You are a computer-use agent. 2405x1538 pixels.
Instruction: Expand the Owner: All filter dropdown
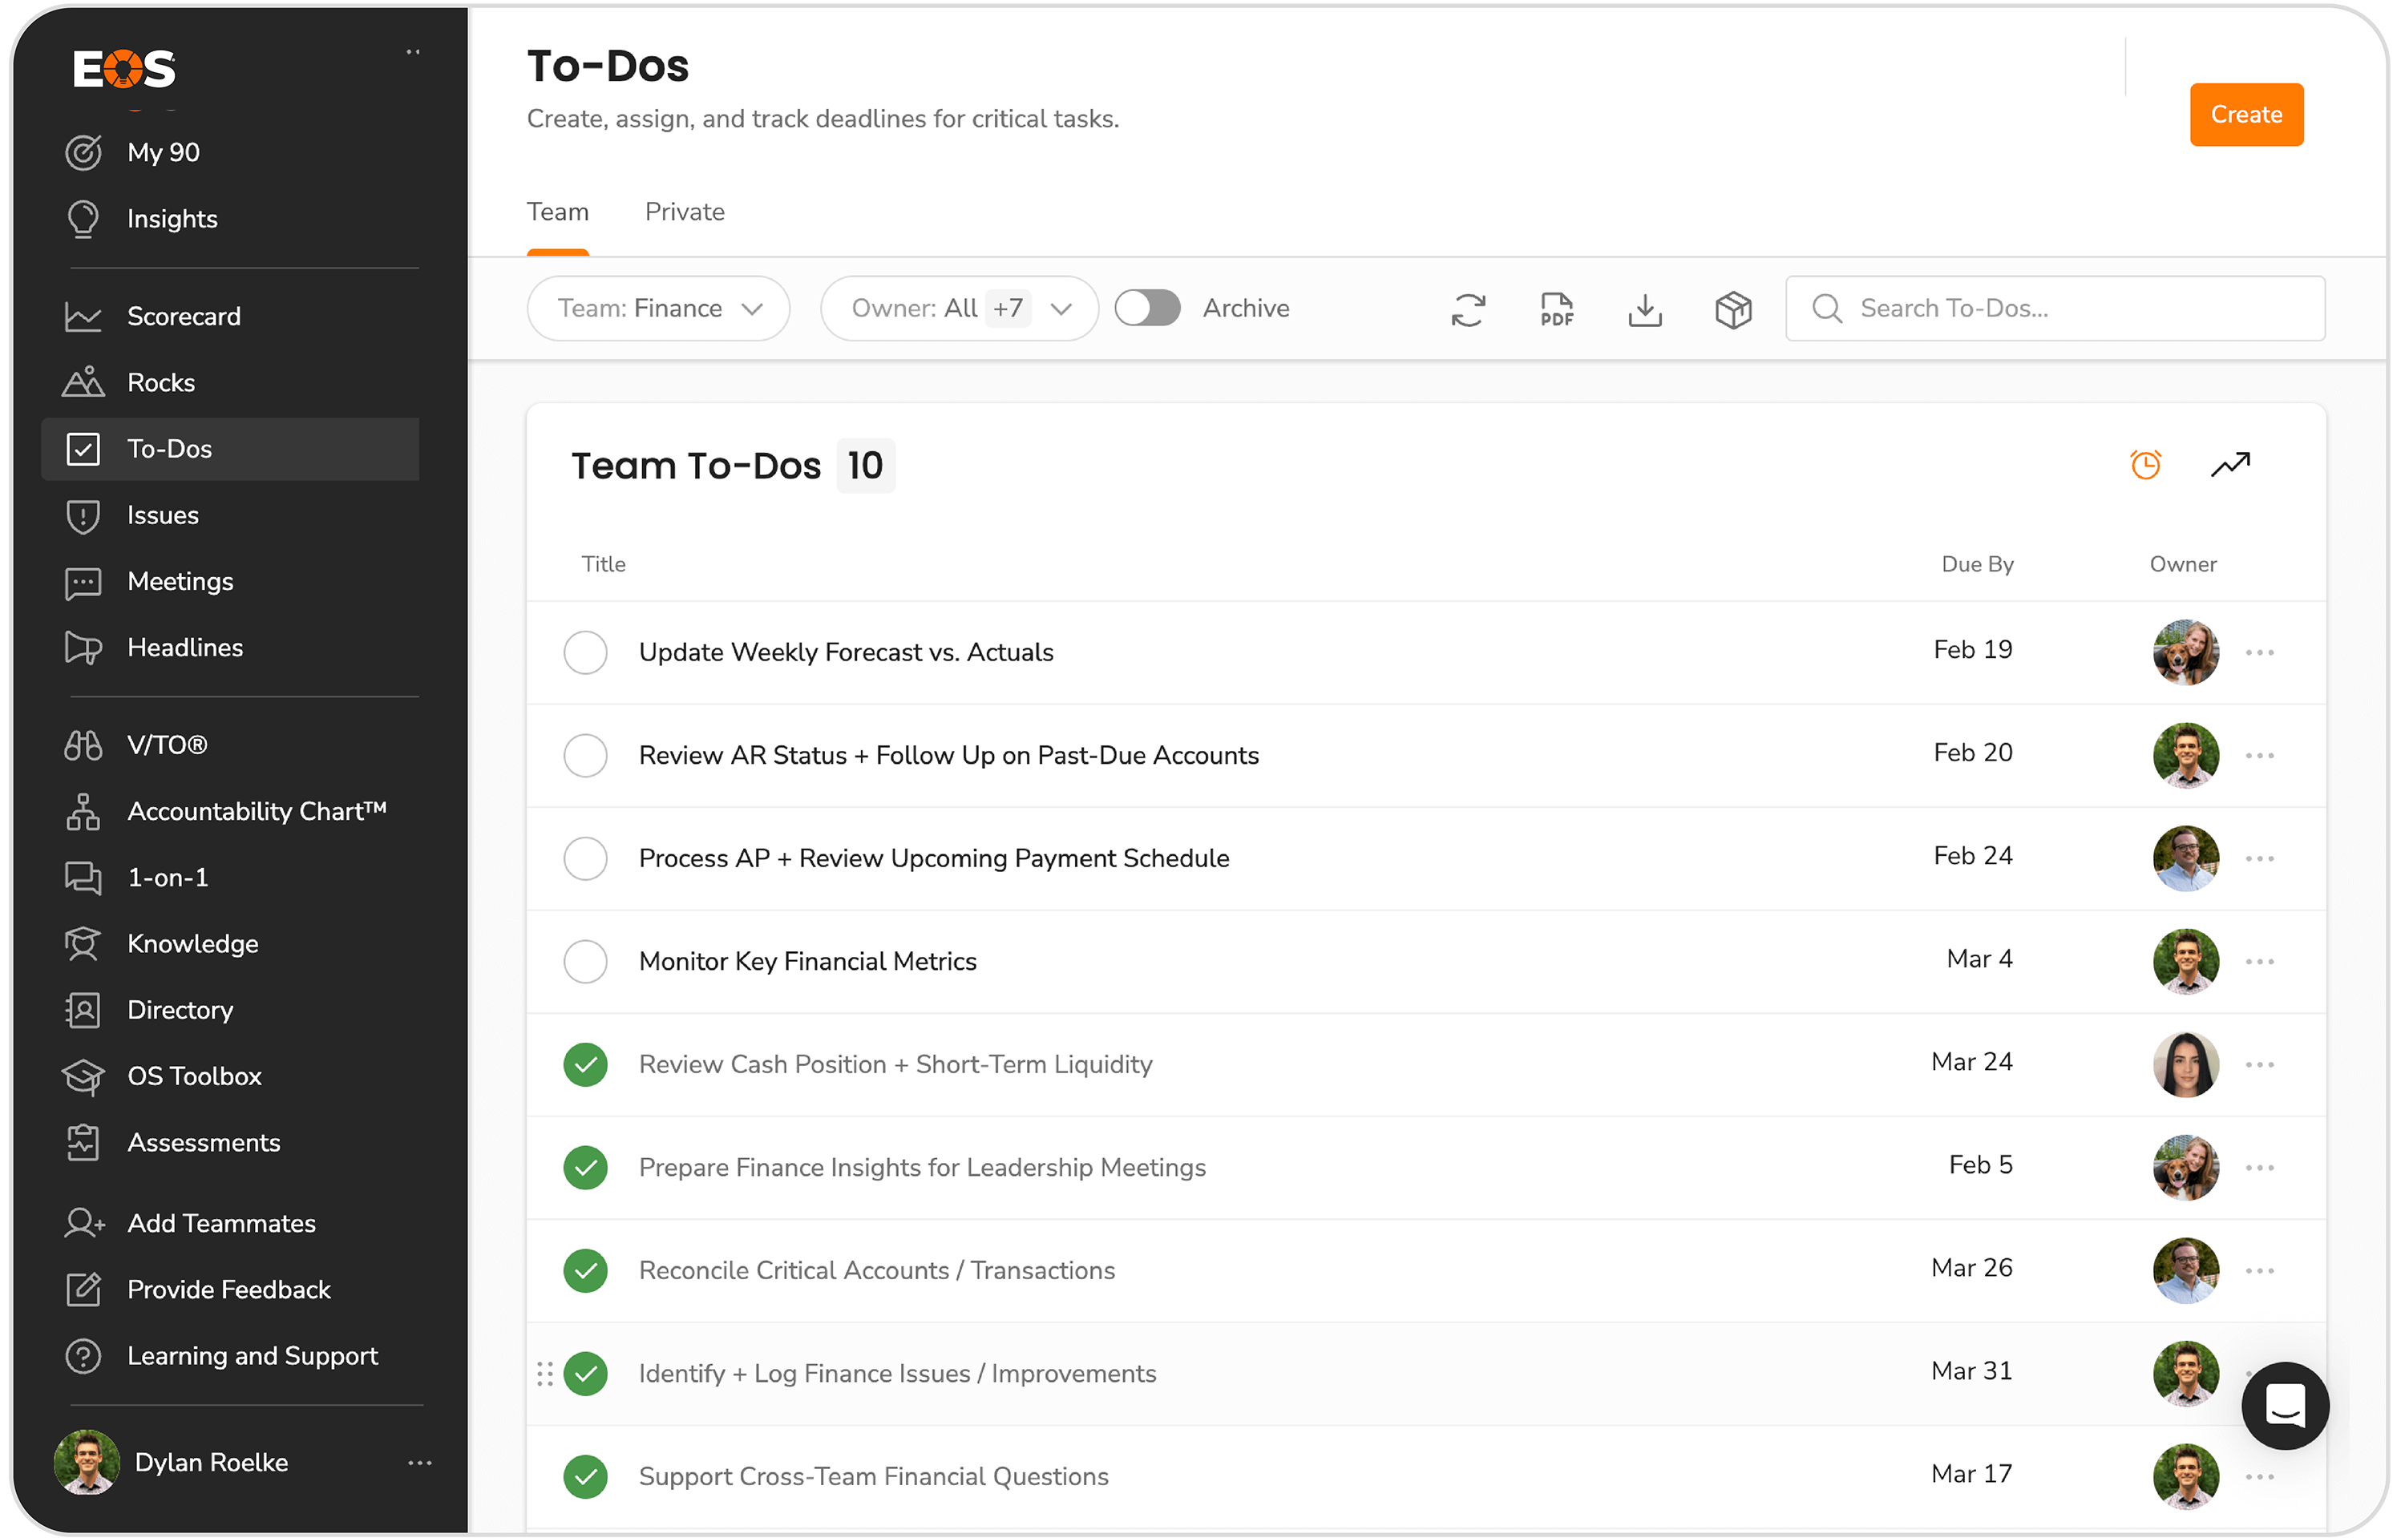click(958, 308)
